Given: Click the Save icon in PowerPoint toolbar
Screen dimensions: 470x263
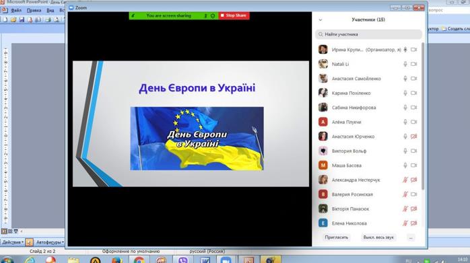Looking at the screenshot, I should [x=22, y=20].
